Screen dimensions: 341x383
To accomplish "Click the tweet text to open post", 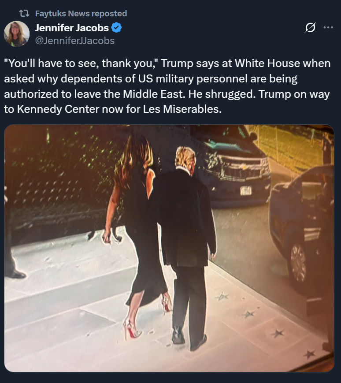I will pyautogui.click(x=167, y=86).
